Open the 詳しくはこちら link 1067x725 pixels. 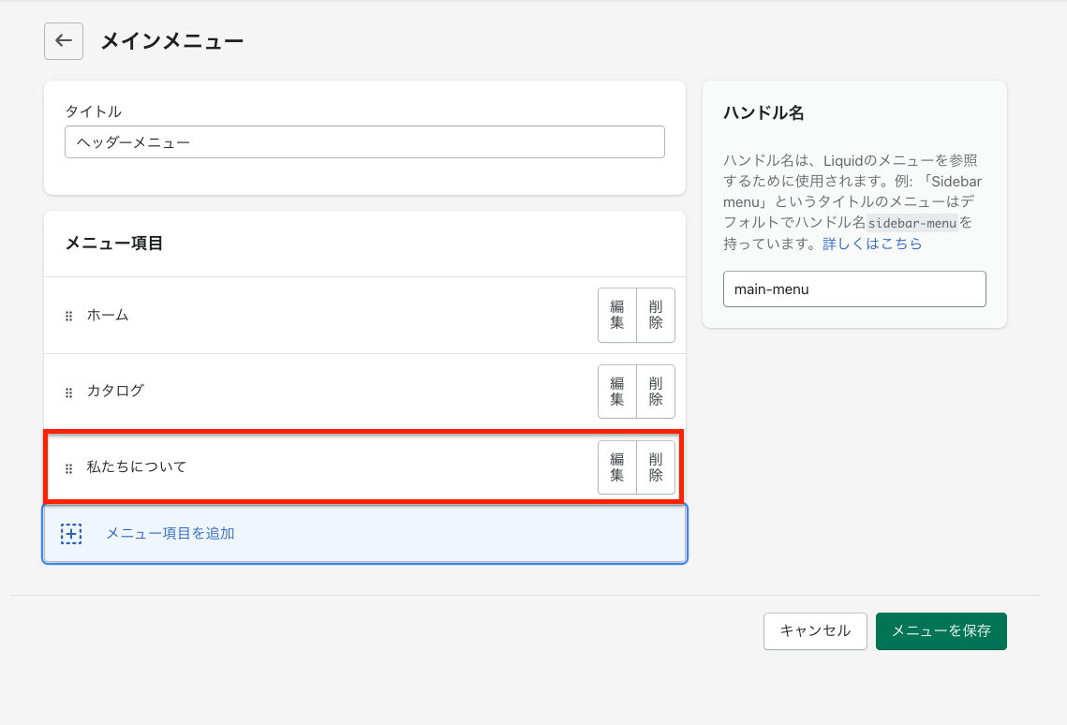point(872,244)
